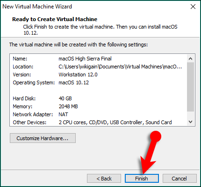The height and width of the screenshot is (187, 201).
Task: Click the Location path value
Action: (120, 67)
